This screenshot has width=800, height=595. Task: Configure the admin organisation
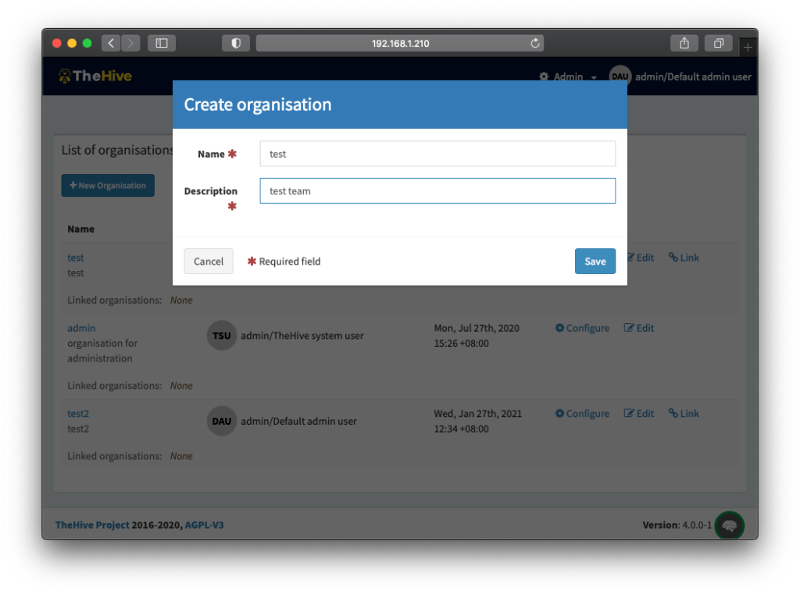coord(582,328)
